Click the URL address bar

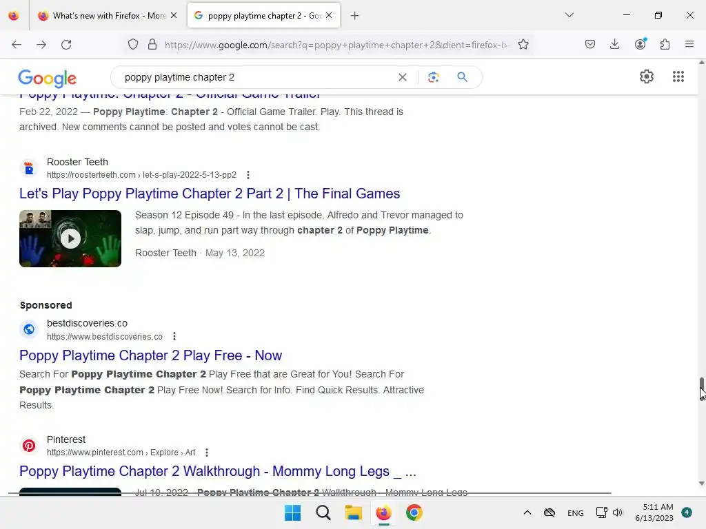(336, 45)
